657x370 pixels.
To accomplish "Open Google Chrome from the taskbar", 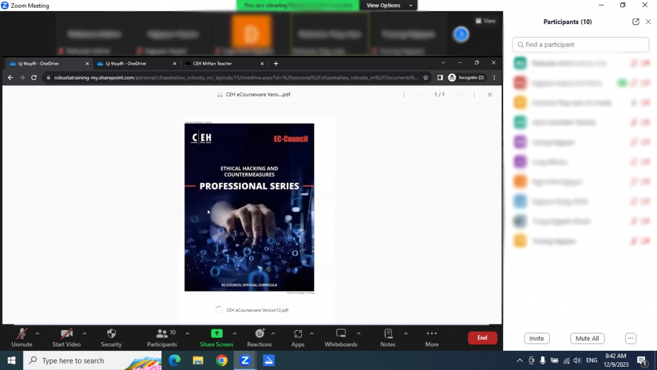I will click(222, 360).
